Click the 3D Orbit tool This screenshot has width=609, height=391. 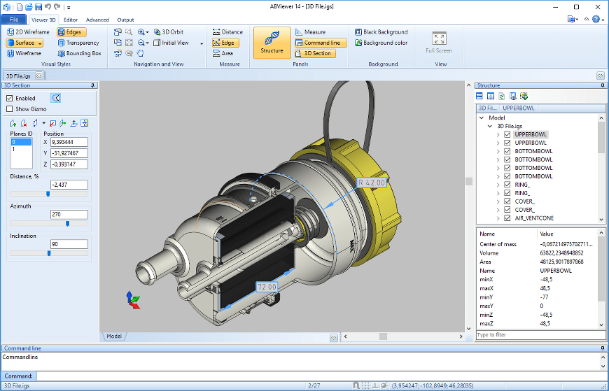[169, 31]
